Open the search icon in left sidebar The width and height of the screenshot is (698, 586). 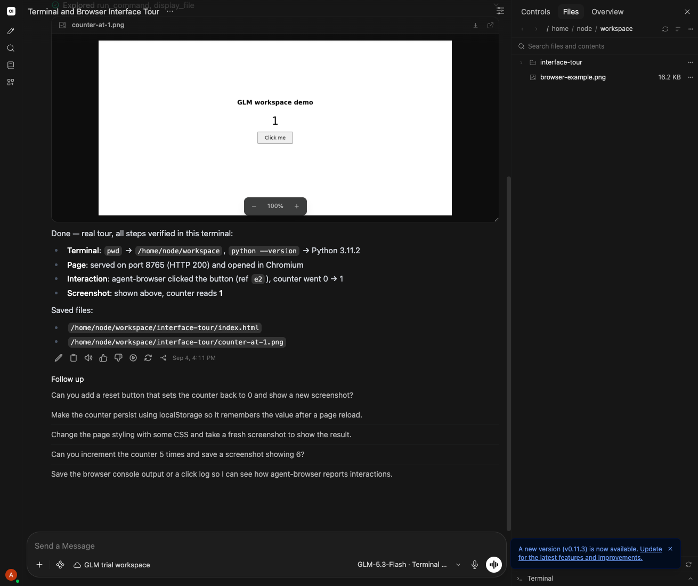[x=11, y=48]
